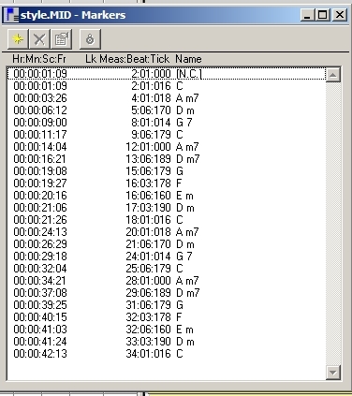
Task: Click the time 00:00:29:18
Action: (40, 257)
